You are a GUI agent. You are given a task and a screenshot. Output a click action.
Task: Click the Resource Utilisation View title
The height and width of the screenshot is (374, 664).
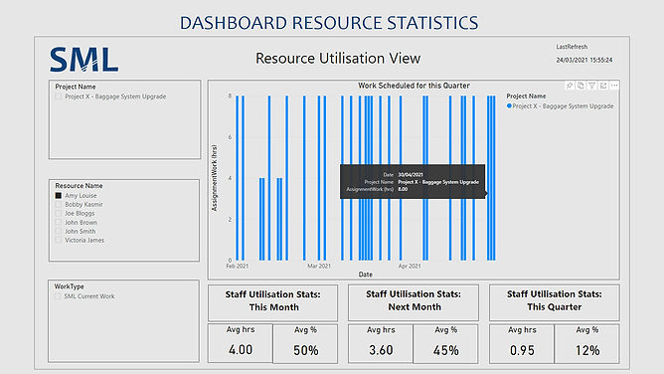338,59
